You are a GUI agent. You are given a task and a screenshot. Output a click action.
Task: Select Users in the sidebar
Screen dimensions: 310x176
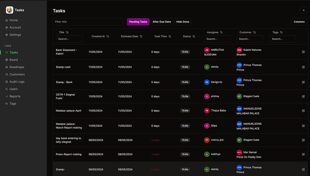click(14, 89)
